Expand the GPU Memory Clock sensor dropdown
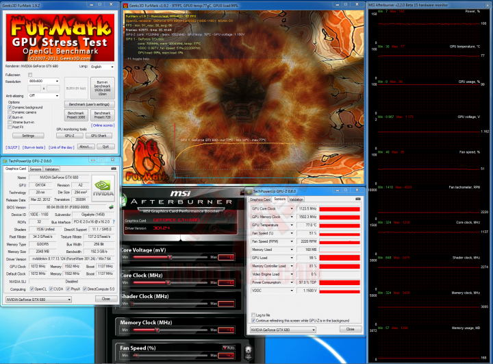This screenshot has height=364, width=493. [292, 217]
